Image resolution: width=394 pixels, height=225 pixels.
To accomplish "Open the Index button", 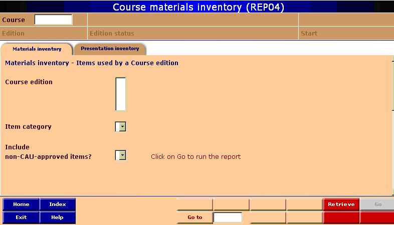I will tap(58, 204).
